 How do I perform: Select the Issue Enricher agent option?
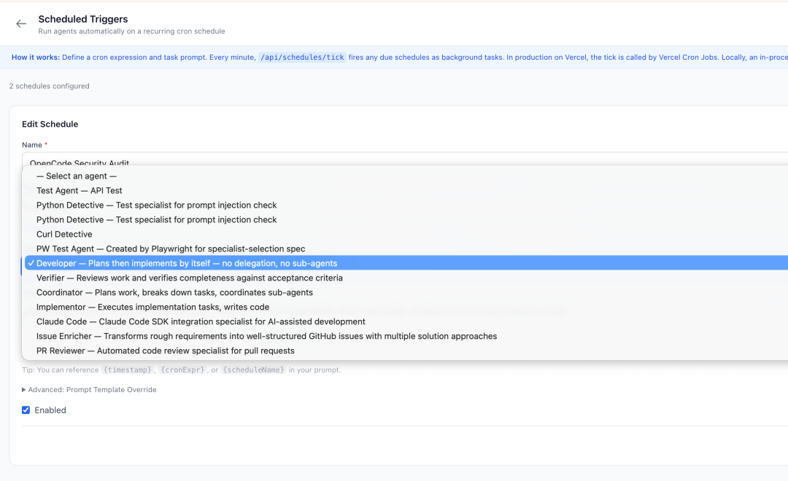tap(406, 337)
